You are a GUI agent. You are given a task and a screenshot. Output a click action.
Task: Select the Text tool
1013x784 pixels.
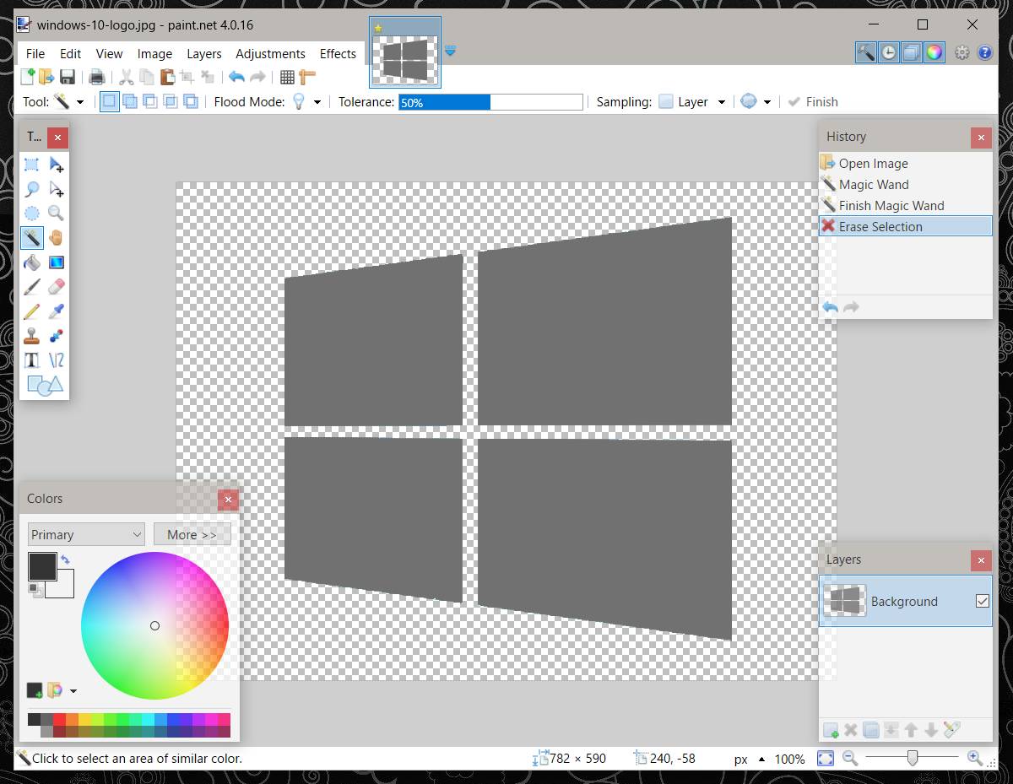point(32,360)
